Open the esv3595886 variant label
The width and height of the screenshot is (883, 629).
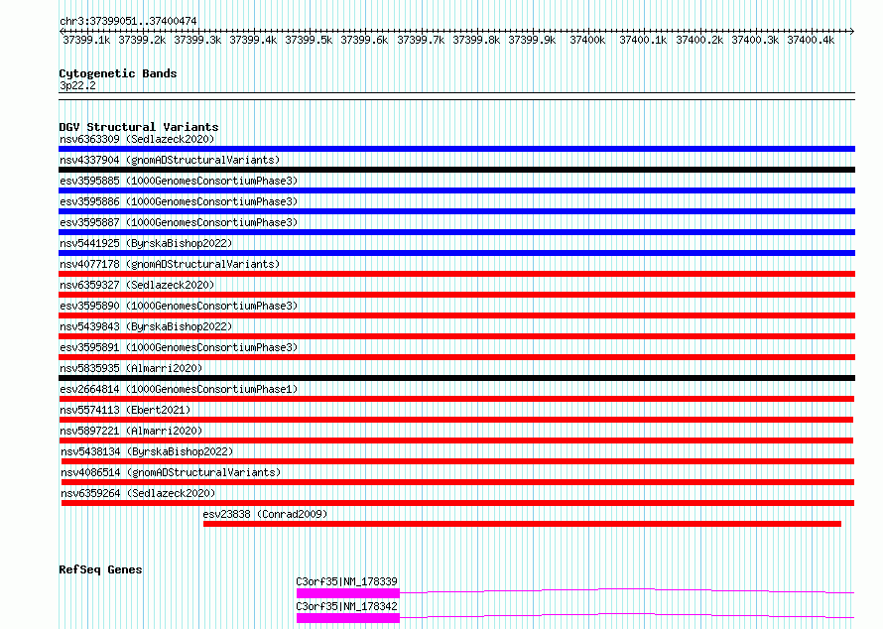[x=179, y=201]
